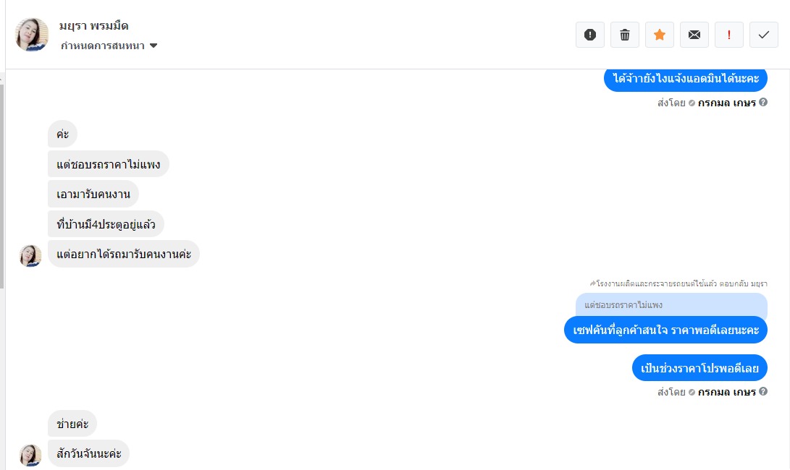Click avatar next to สักวันจันนะค่ะ message
Viewport: 790px width, 470px height.
point(30,455)
